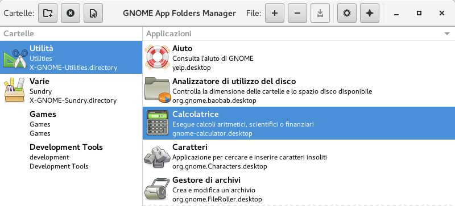Click the GNOME App Folders Manager title
Image resolution: width=455 pixels, height=206 pixels.
179,13
